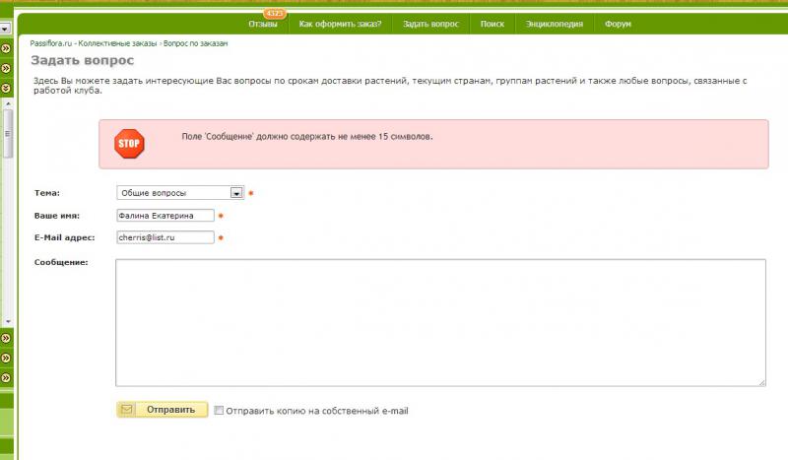Open the Отзывы menu item
The image size is (788, 460).
pos(263,24)
